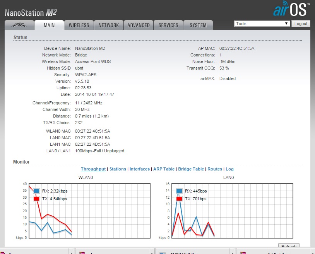
Task: Click inside the WLAN0 throughput graph
Action: [90, 211]
